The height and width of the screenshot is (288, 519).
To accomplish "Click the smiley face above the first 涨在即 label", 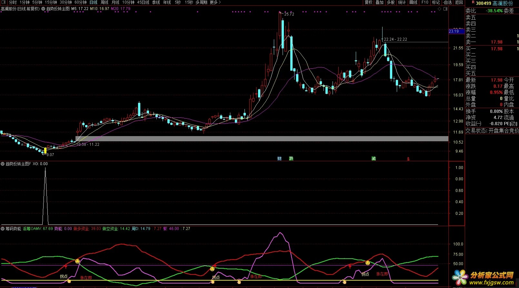I will 77,261.
